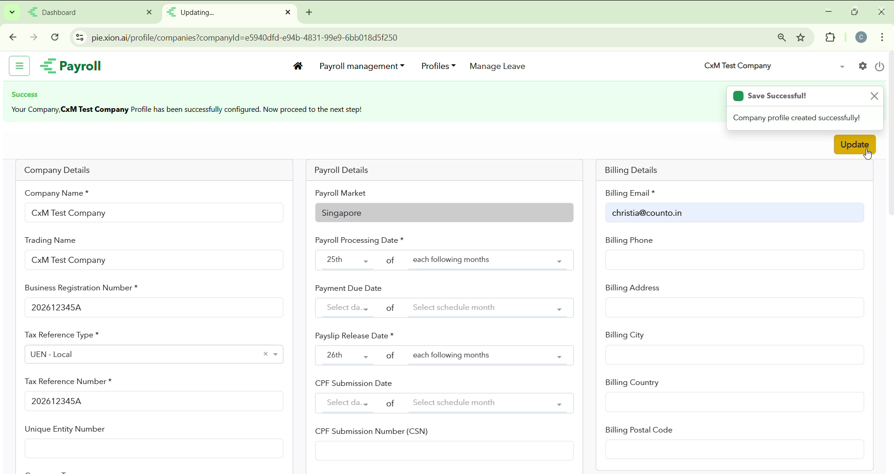Open the browser extensions icon

click(830, 38)
